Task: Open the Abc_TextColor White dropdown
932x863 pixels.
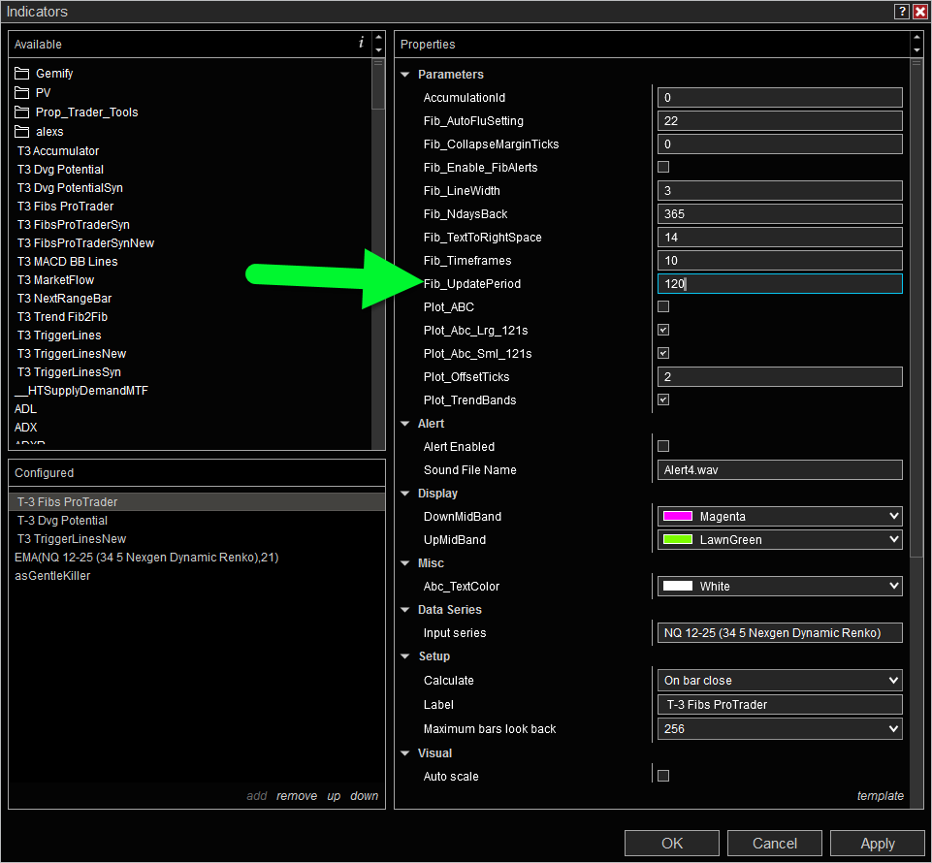Action: 780,587
